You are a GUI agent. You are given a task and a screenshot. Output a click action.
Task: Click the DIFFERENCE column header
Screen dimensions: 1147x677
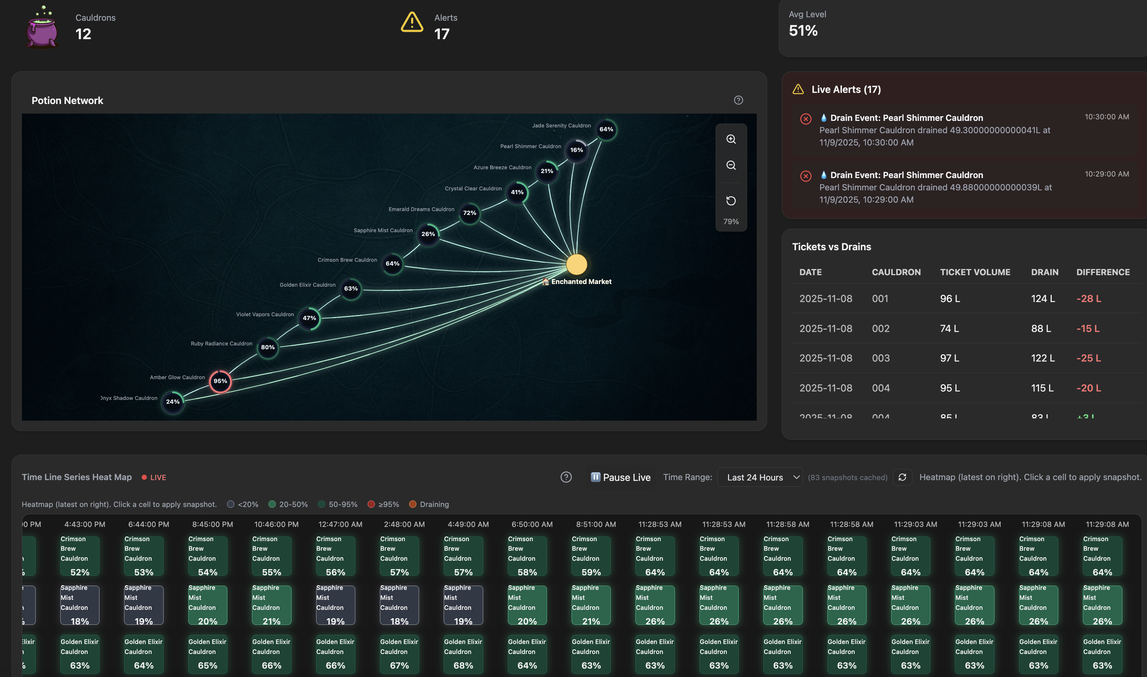[x=1103, y=272]
